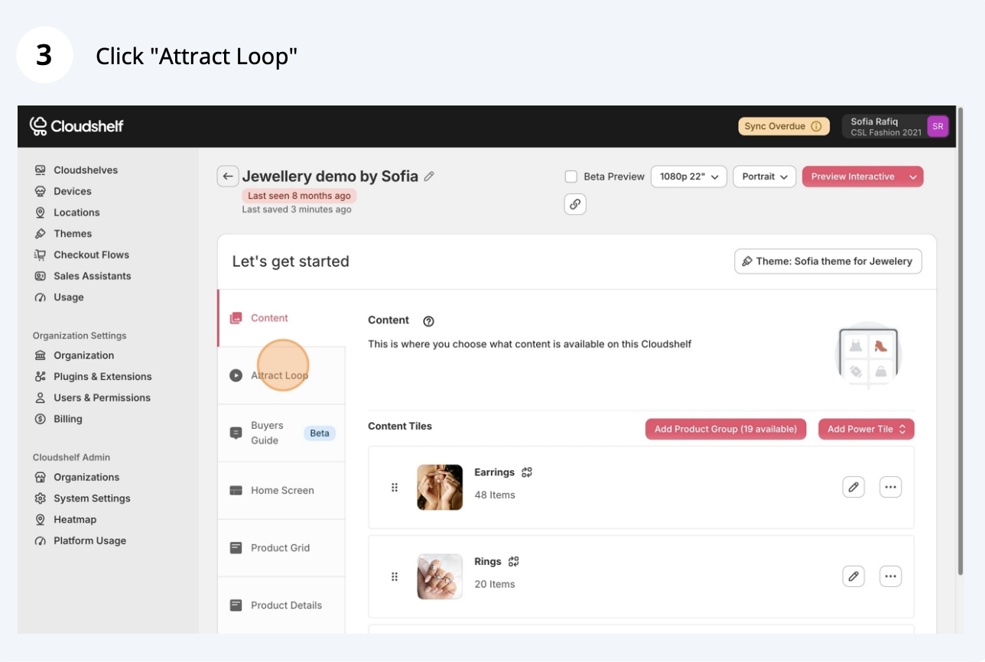The image size is (985, 662).
Task: Select the Content tab
Action: [281, 318]
